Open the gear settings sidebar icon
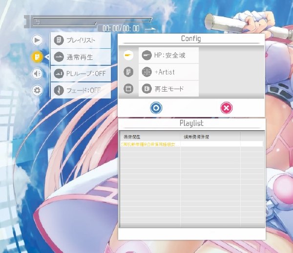 pyautogui.click(x=37, y=90)
